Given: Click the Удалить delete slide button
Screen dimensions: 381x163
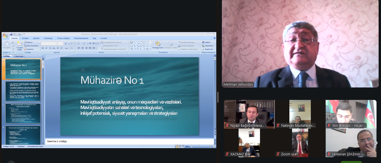Looking at the screenshot, I should click(x=29, y=49).
